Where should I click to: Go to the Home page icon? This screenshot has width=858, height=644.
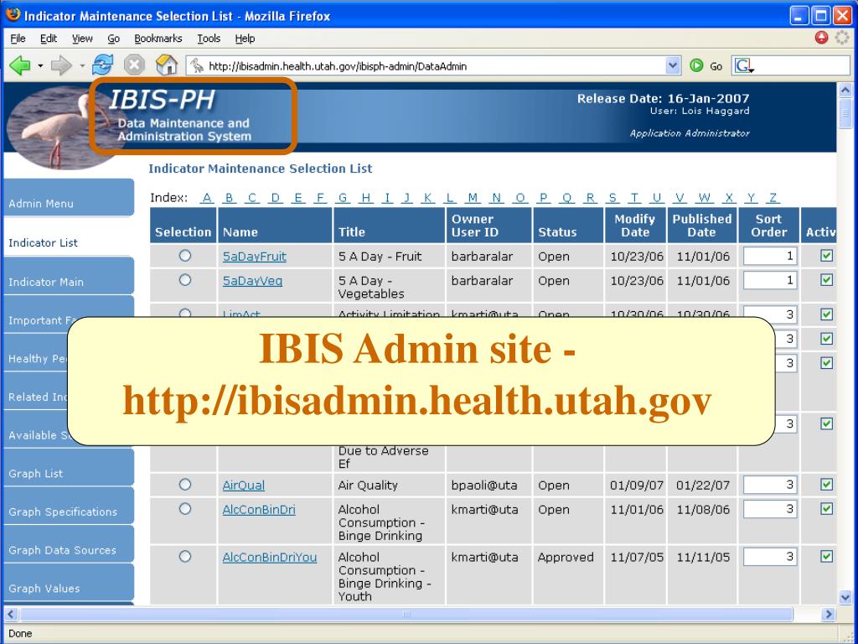[x=167, y=65]
